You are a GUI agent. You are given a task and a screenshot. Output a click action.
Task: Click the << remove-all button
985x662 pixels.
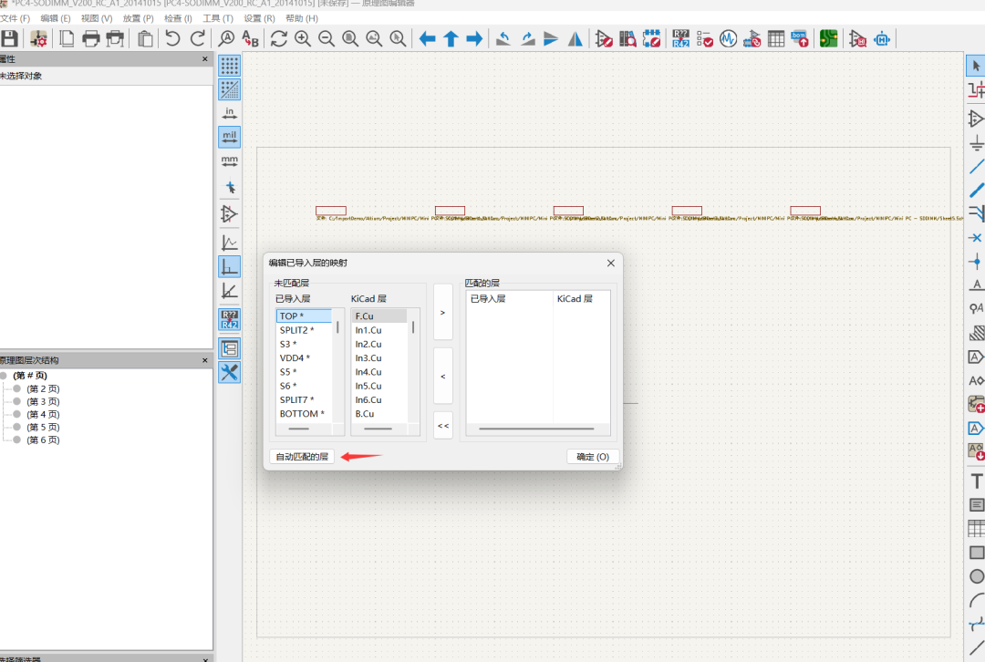tap(443, 426)
